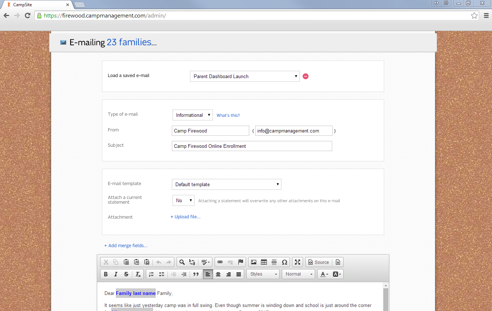The height and width of the screenshot is (311, 492).
Task: Open the Chrome hamburger menu
Action: [x=486, y=15]
